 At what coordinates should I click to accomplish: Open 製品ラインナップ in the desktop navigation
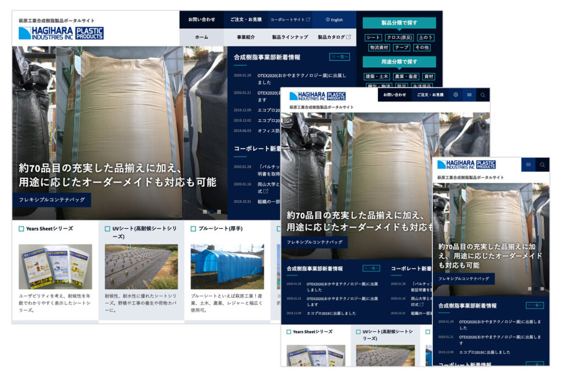[x=290, y=37]
